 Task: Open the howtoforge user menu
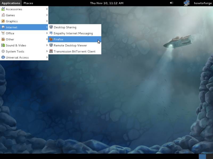[x=203, y=3]
